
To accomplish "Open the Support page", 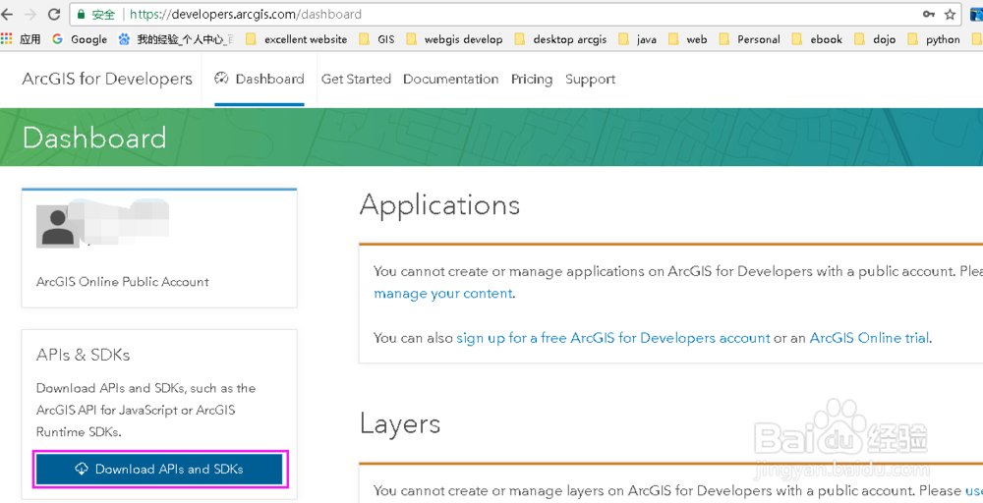I will (591, 80).
